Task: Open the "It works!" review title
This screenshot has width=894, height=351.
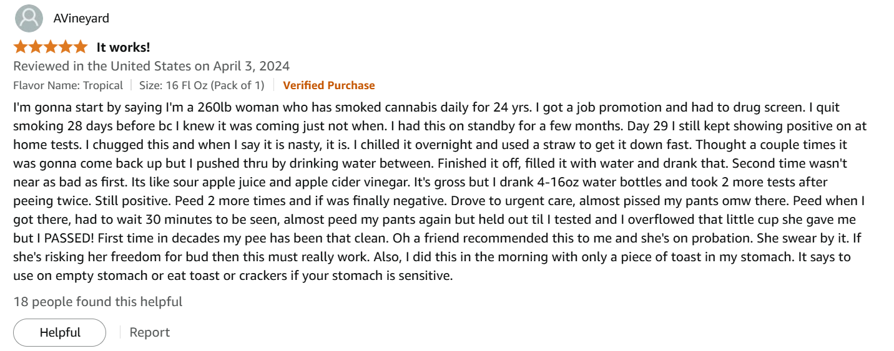Action: pyautogui.click(x=123, y=47)
